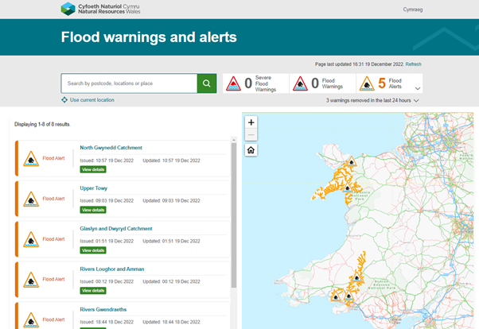
Task: Refresh the page via Refresh link
Action: pyautogui.click(x=413, y=64)
